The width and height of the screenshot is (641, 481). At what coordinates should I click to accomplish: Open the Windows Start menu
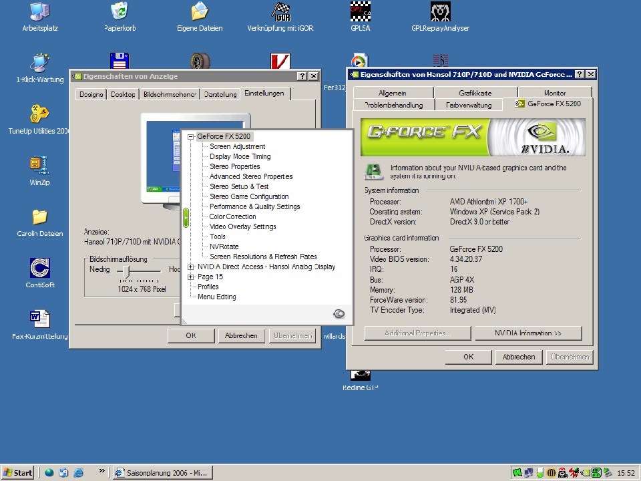coord(18,472)
